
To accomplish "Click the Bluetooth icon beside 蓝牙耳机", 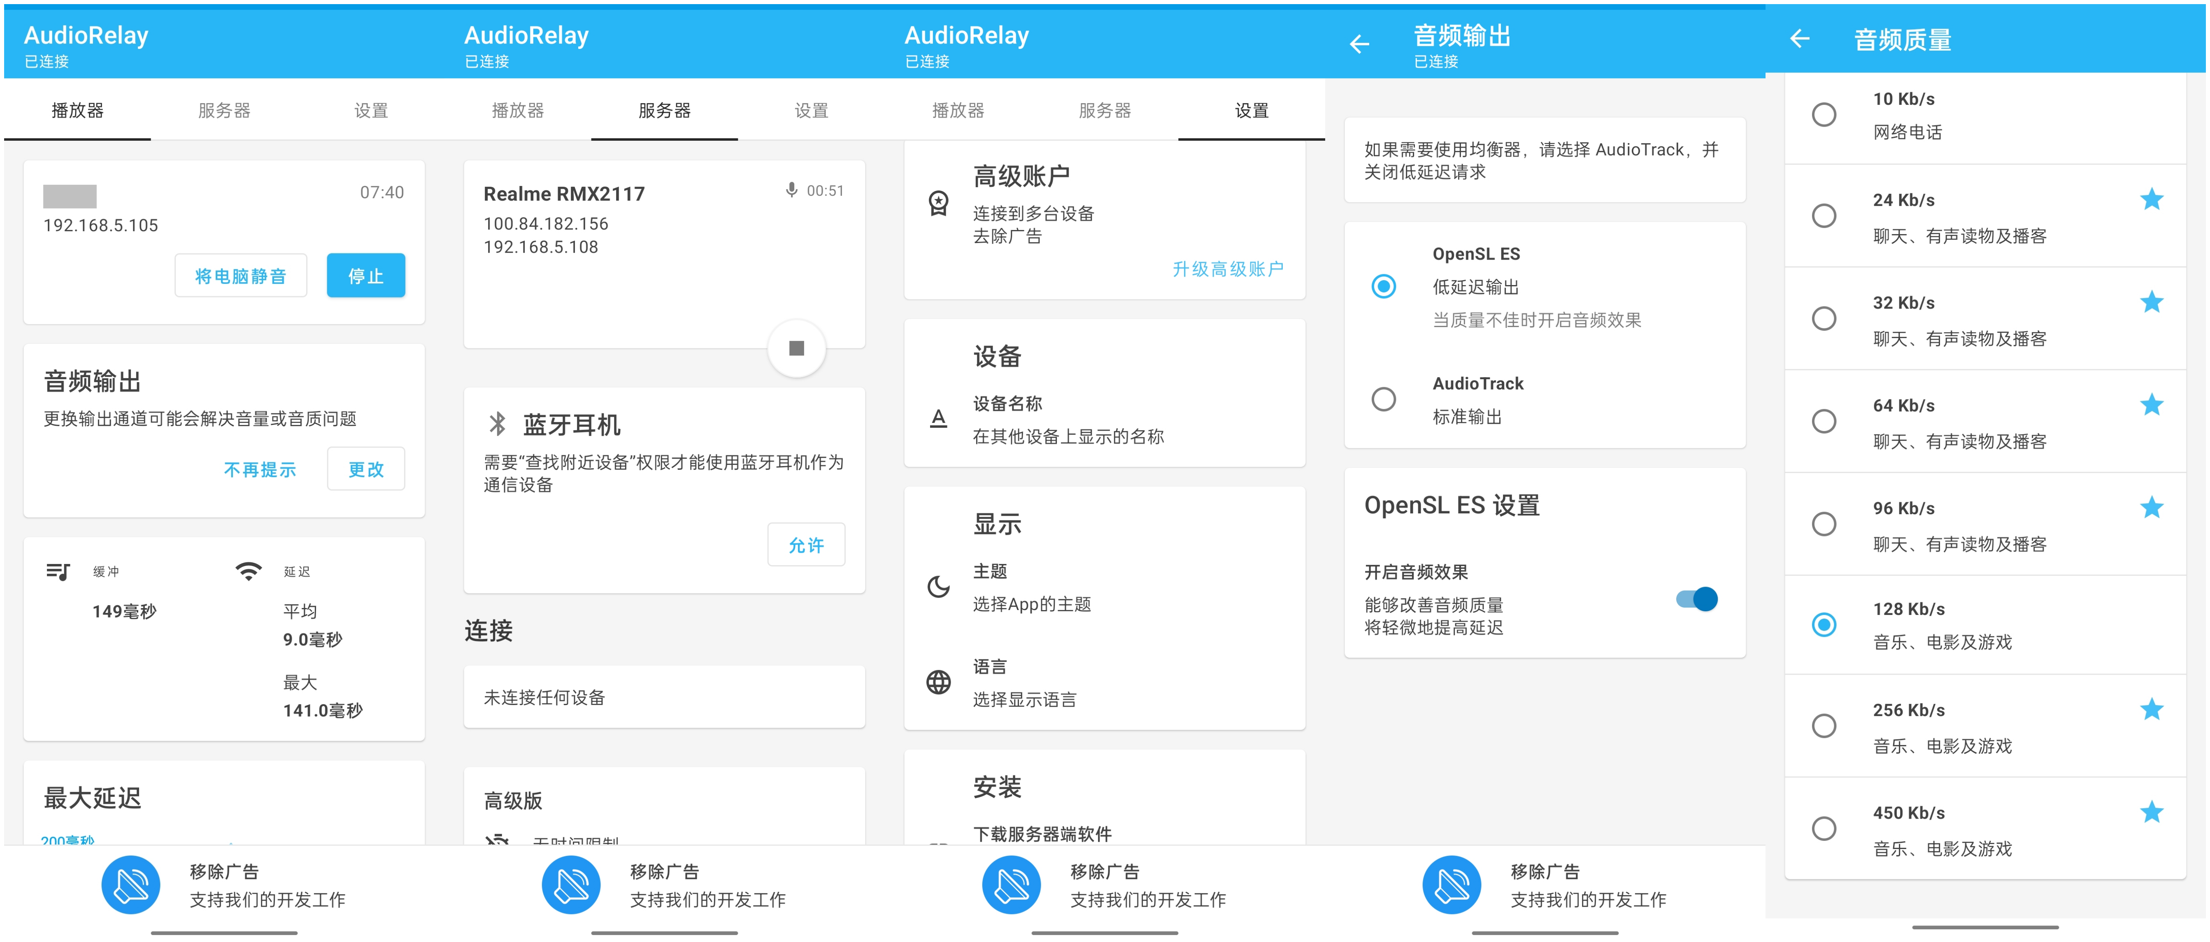I will (497, 423).
